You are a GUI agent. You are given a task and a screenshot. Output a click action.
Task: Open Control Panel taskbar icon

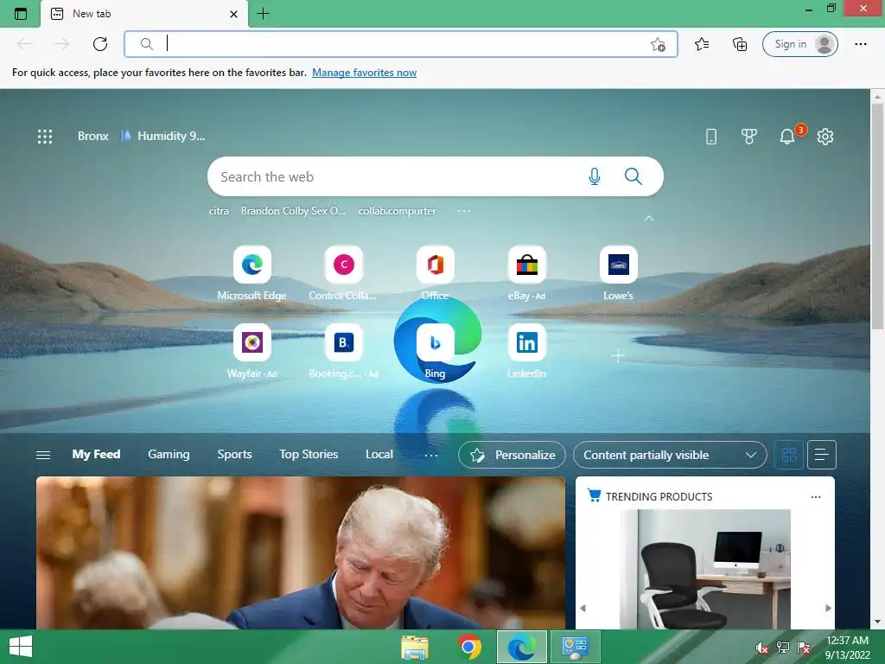tap(575, 647)
